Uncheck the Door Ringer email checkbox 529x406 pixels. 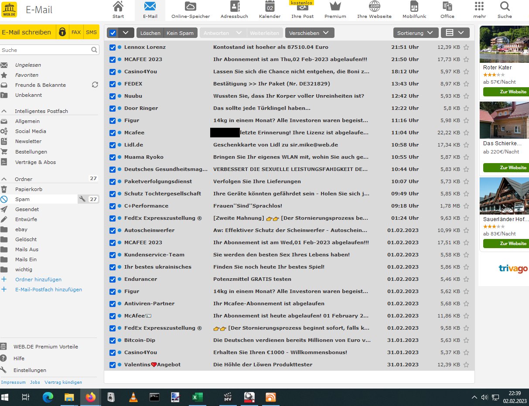(x=113, y=108)
